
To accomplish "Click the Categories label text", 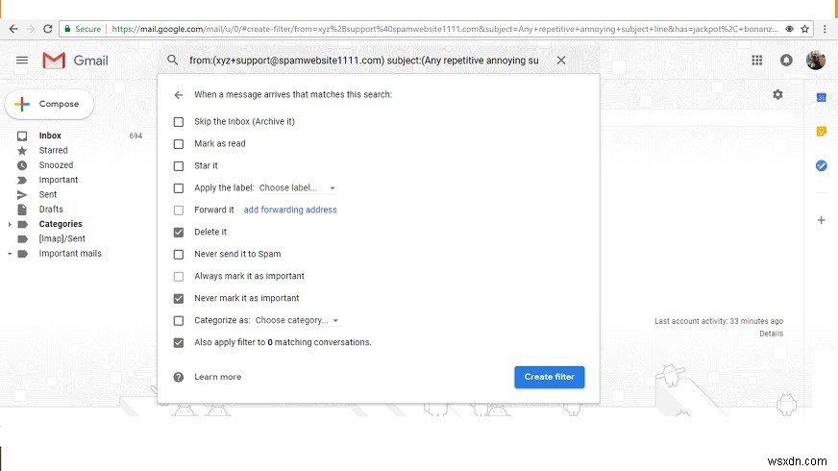I will (x=61, y=224).
